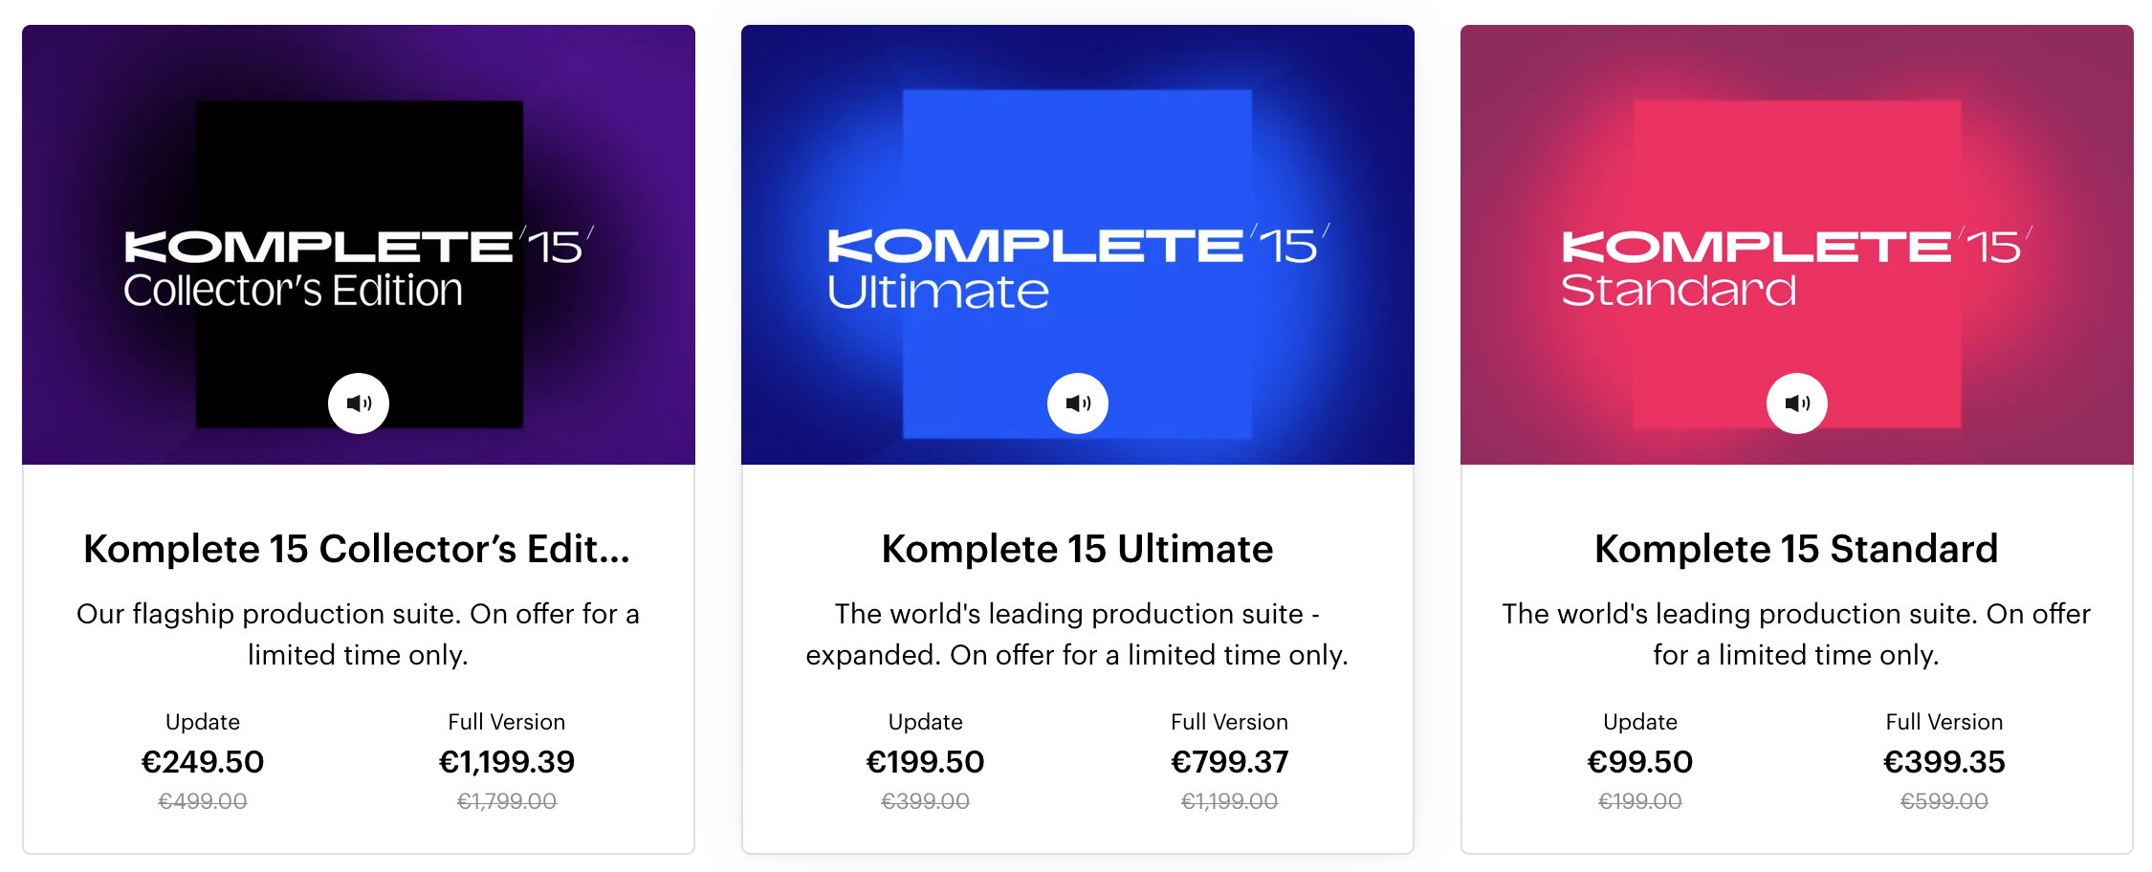Click the Standard 'world's leading production suite' description
Viewport: 2152px width, 872px height.
[x=1796, y=634]
